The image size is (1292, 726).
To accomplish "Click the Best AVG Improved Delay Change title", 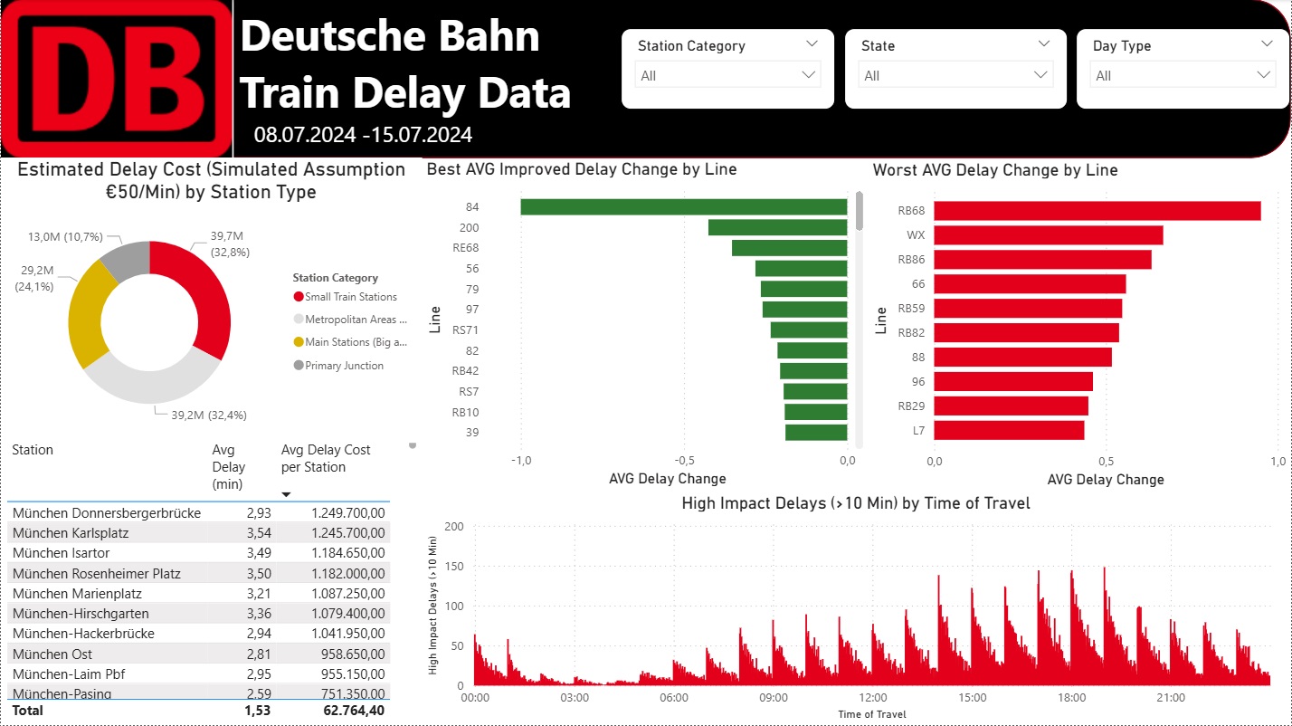I will 582,169.
